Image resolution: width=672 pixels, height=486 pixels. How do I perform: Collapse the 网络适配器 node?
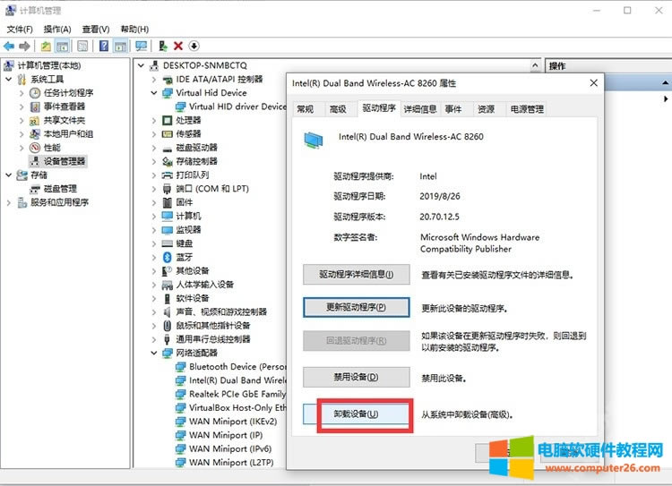154,354
